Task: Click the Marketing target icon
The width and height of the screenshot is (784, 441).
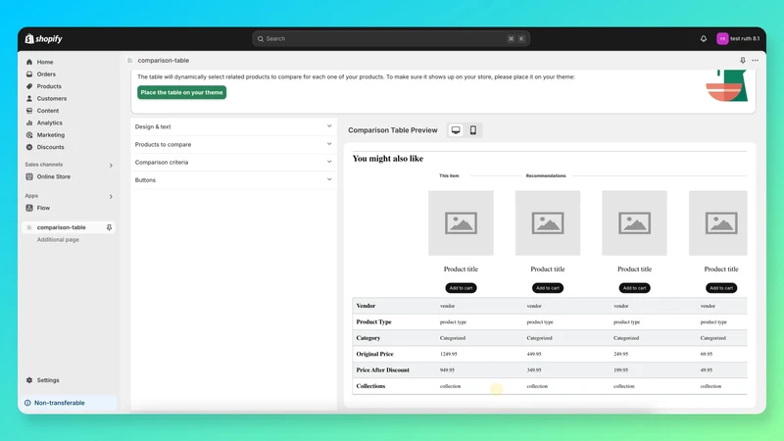Action: 29,135
